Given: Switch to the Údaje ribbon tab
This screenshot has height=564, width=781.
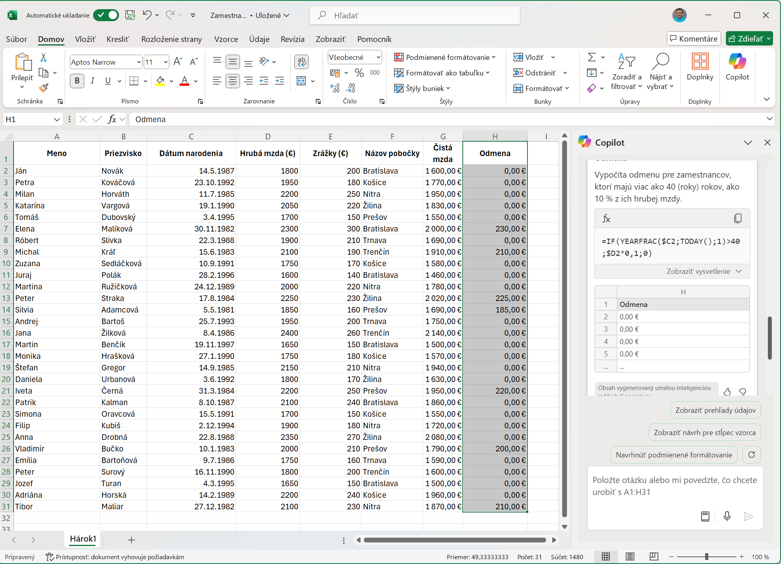Looking at the screenshot, I should pyautogui.click(x=259, y=39).
